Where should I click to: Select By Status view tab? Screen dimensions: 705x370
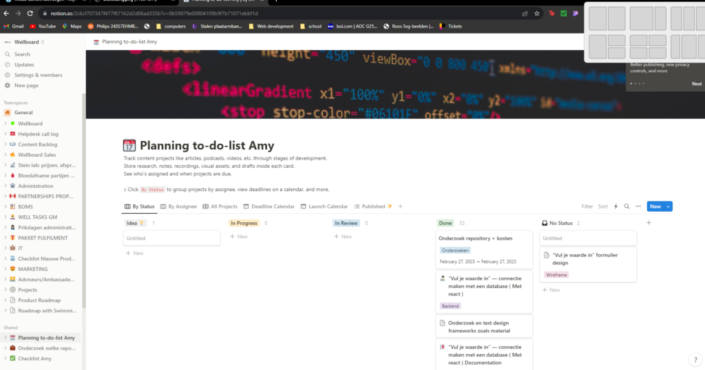(139, 206)
